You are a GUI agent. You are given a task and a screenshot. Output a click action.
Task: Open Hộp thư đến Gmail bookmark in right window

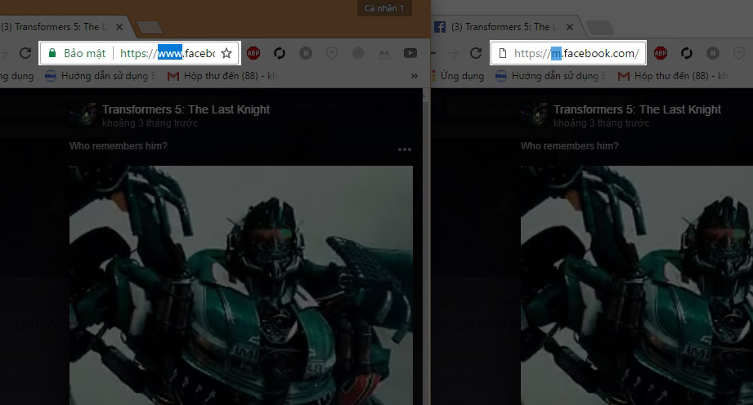click(x=673, y=76)
